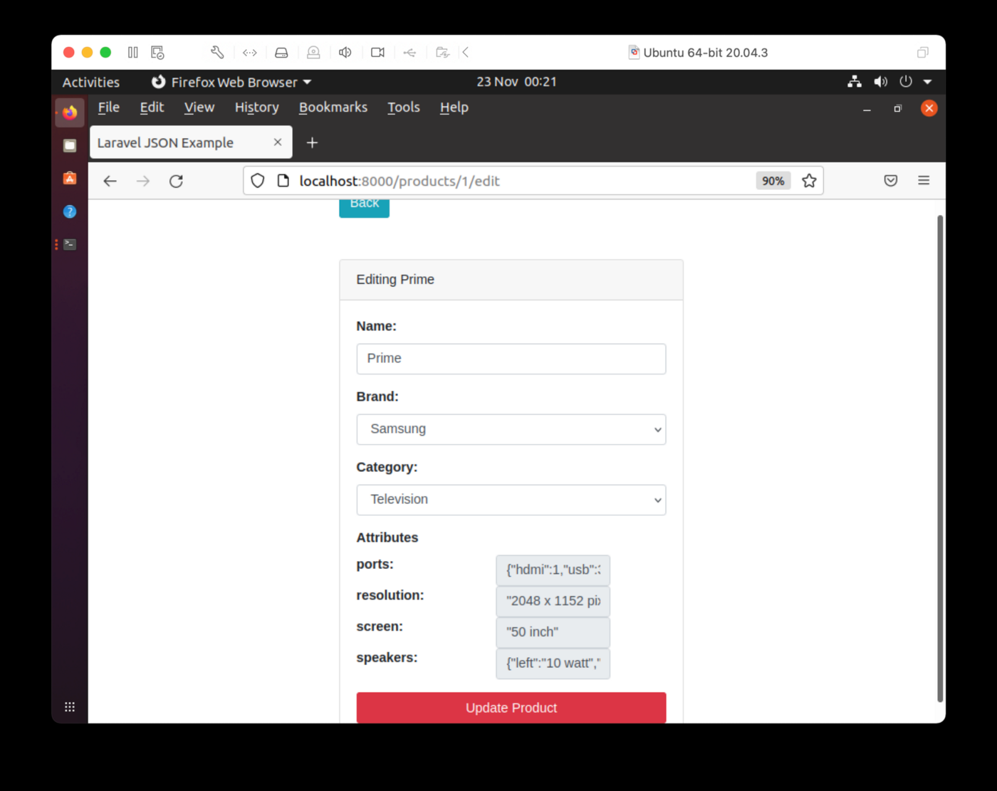Click the 90% zoom level indicator
The width and height of the screenshot is (997, 791).
[773, 181]
